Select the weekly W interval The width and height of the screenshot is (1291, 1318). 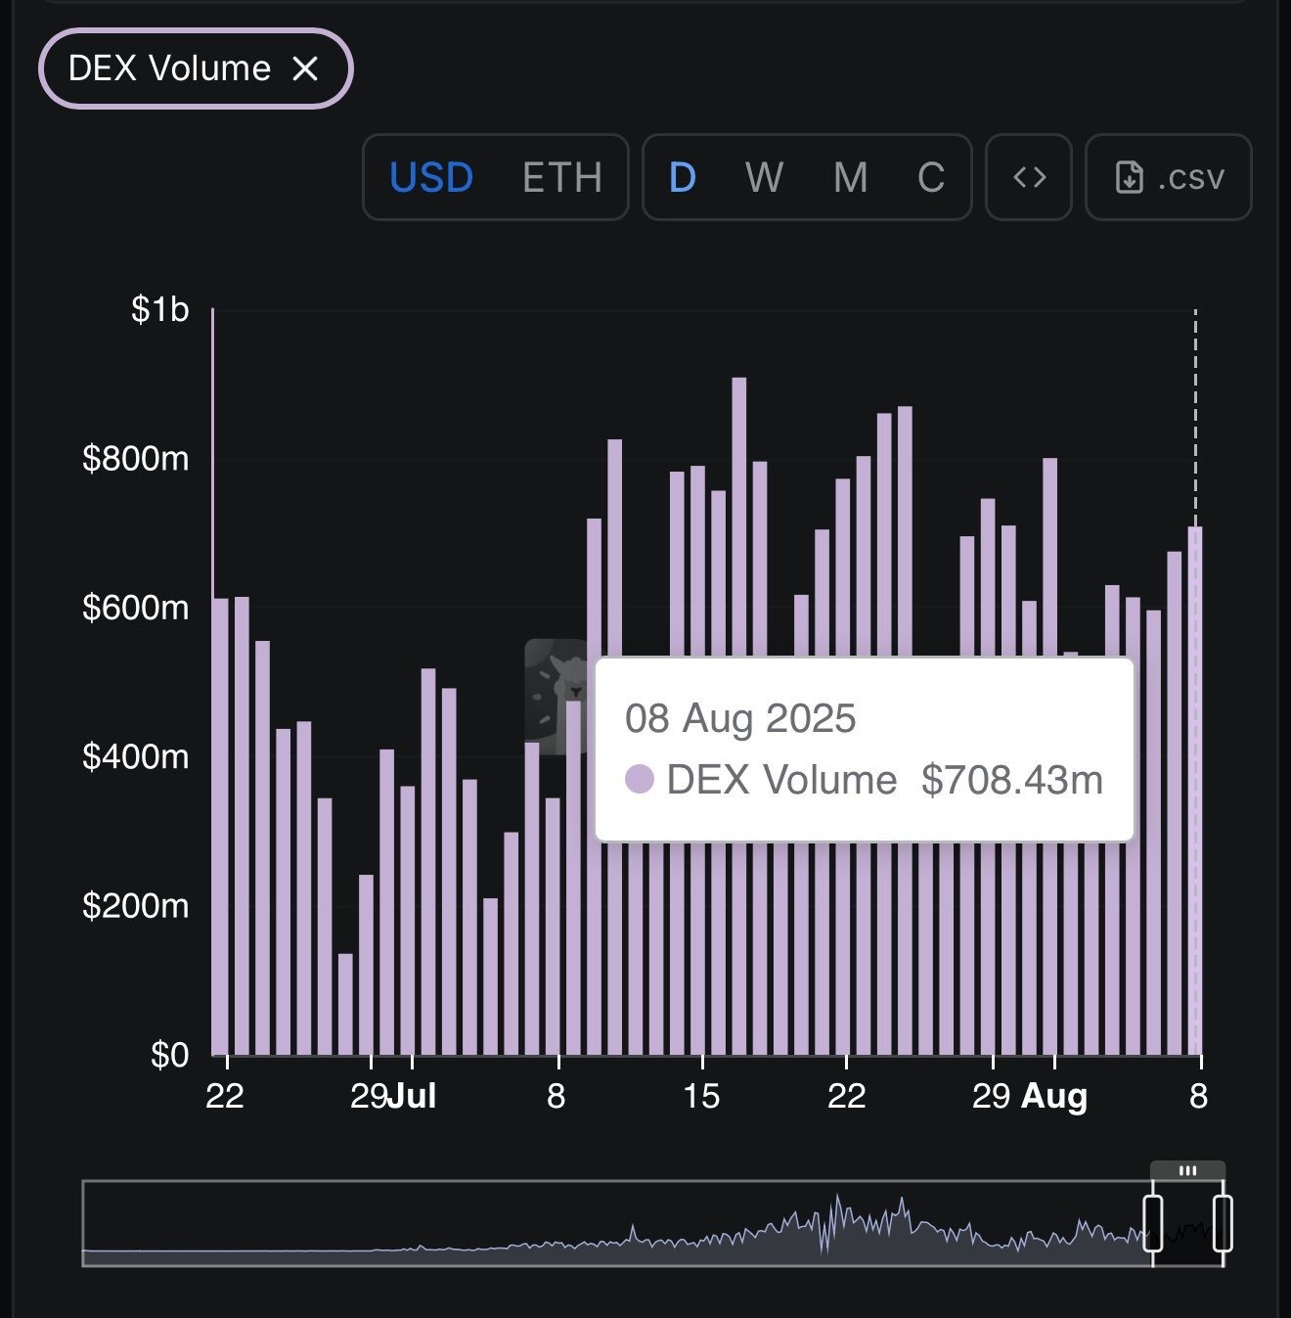(x=764, y=177)
